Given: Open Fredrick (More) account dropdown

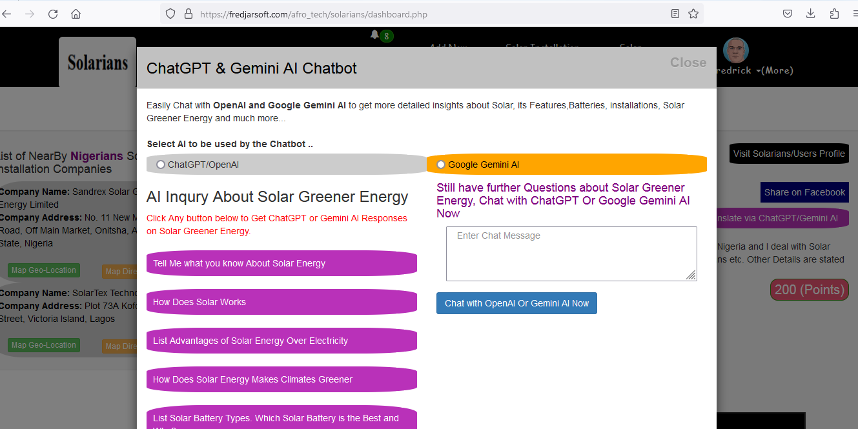Looking at the screenshot, I should tap(756, 70).
